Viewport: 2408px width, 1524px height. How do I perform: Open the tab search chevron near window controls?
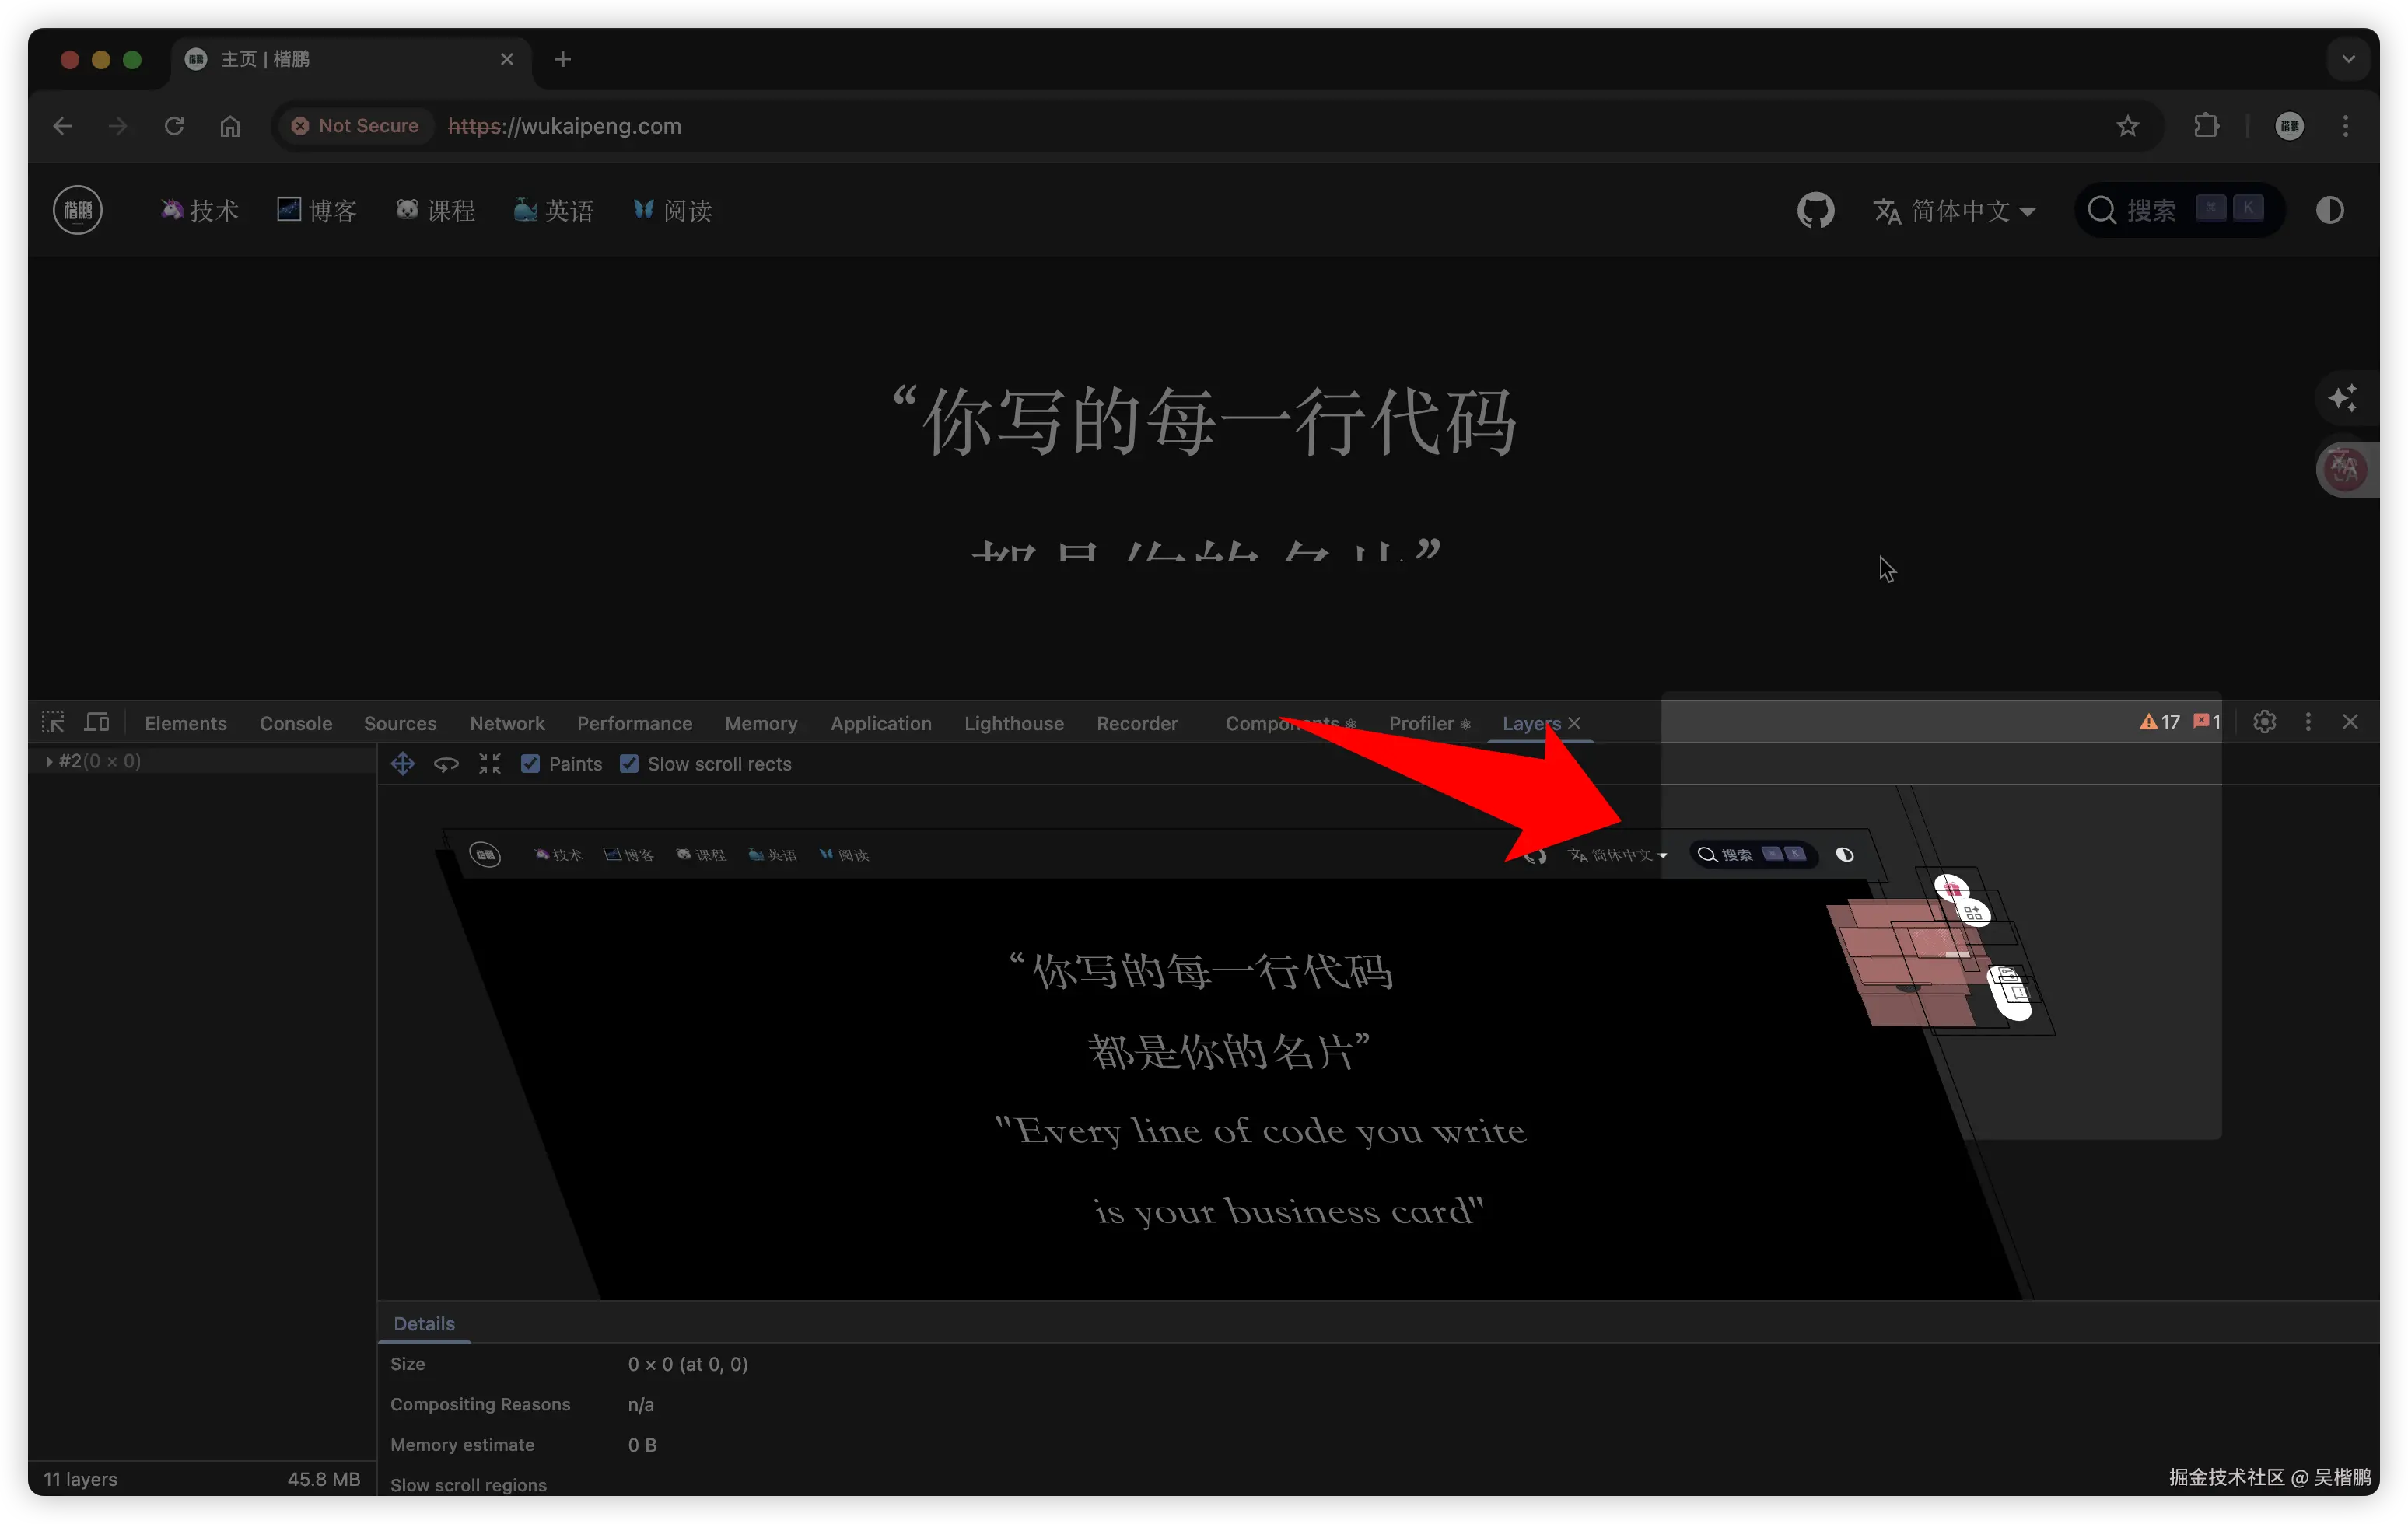click(x=2348, y=58)
